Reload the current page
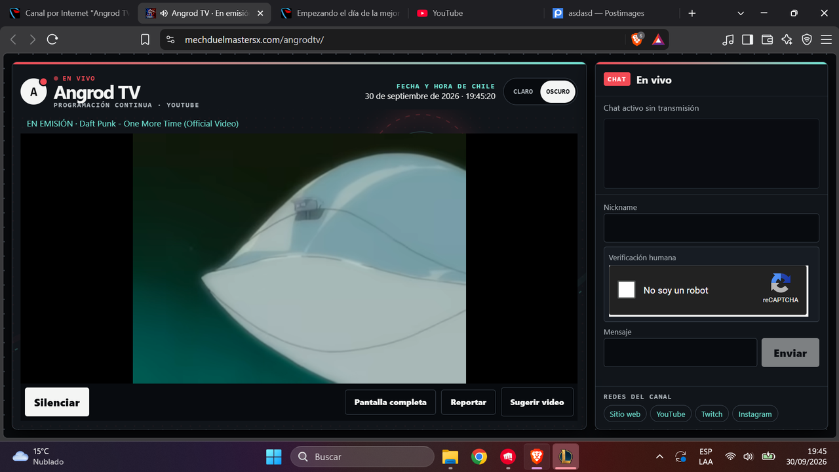The width and height of the screenshot is (839, 472). click(52, 39)
